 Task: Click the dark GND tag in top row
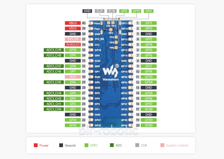pyautogui.click(x=87, y=11)
